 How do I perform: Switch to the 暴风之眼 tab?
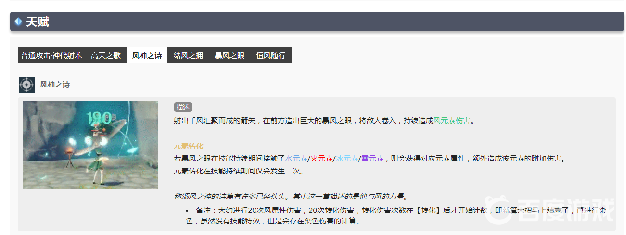(230, 55)
